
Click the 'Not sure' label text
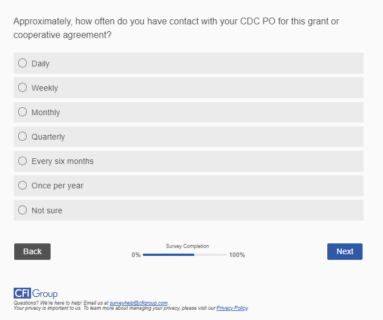click(47, 210)
